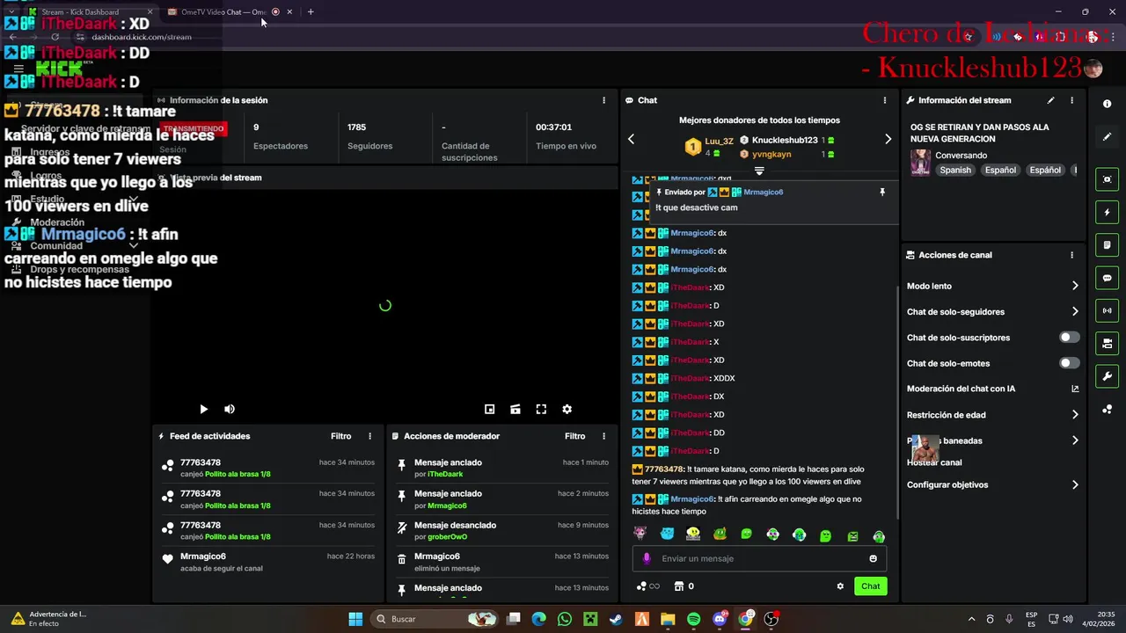Show previous top donors page

coord(631,139)
